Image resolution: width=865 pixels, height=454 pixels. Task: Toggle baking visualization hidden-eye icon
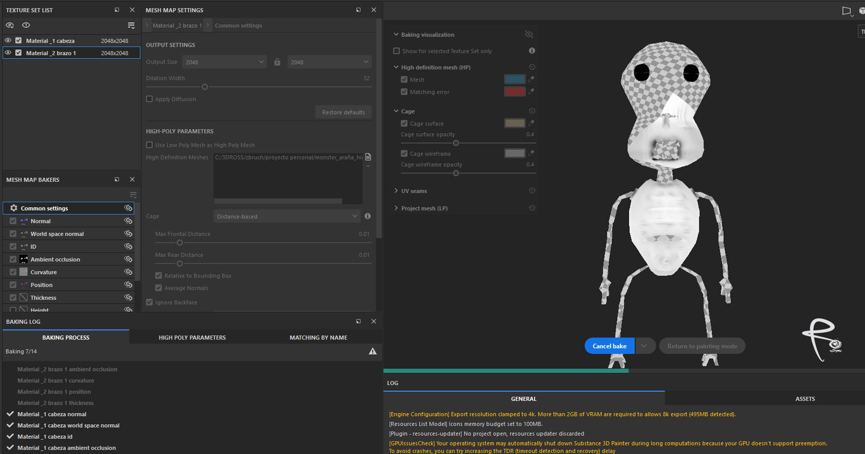[x=529, y=34]
